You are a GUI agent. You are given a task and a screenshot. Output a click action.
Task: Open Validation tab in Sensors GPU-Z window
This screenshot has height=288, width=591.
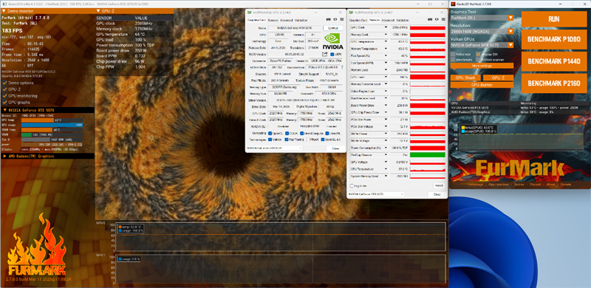point(403,20)
